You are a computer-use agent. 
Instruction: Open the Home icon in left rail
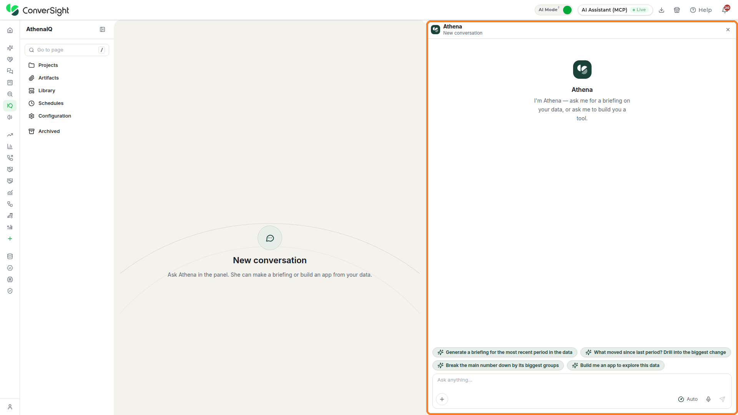10,30
